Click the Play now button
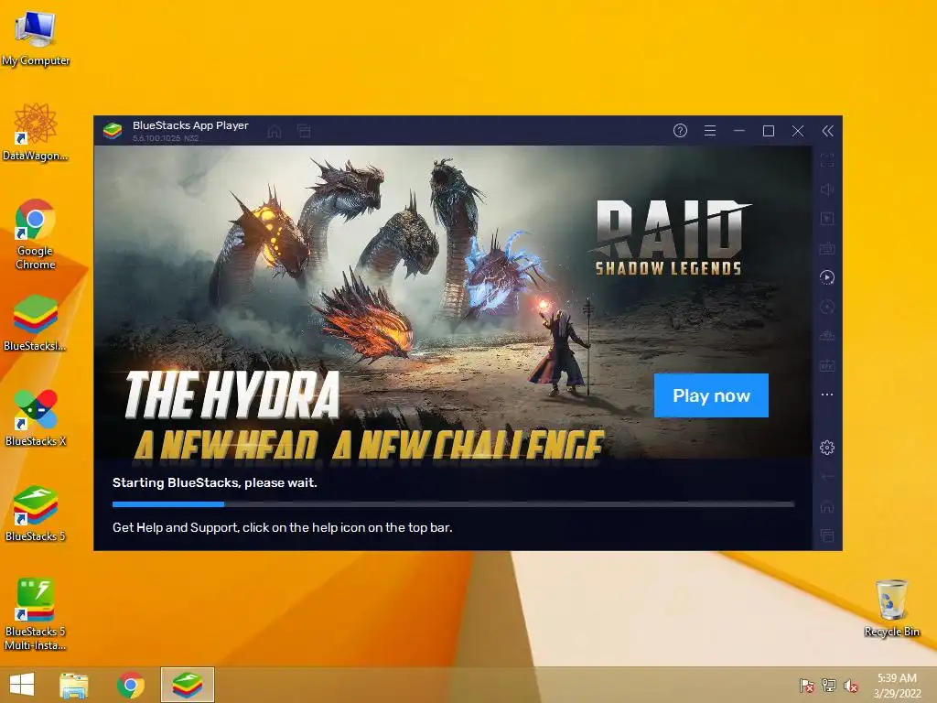 711,395
